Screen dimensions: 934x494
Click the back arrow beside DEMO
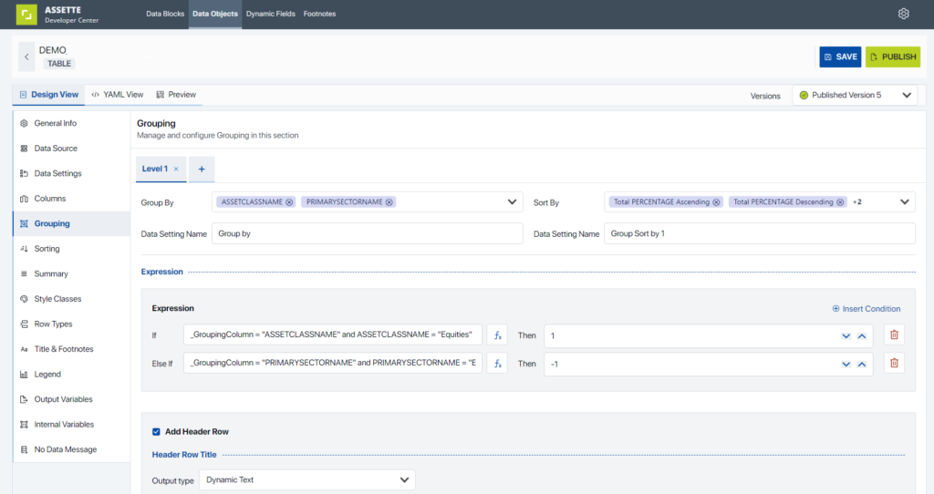pyautogui.click(x=26, y=57)
